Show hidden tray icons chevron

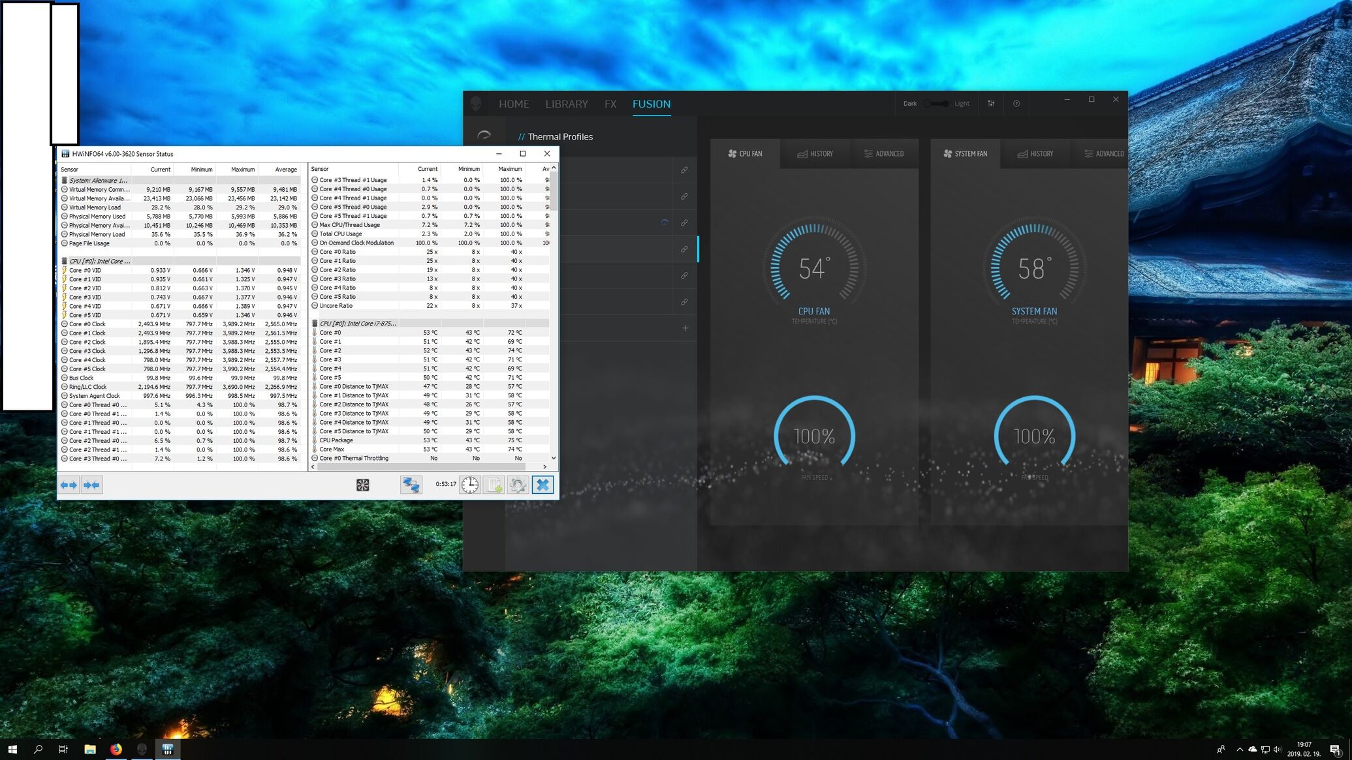1240,750
